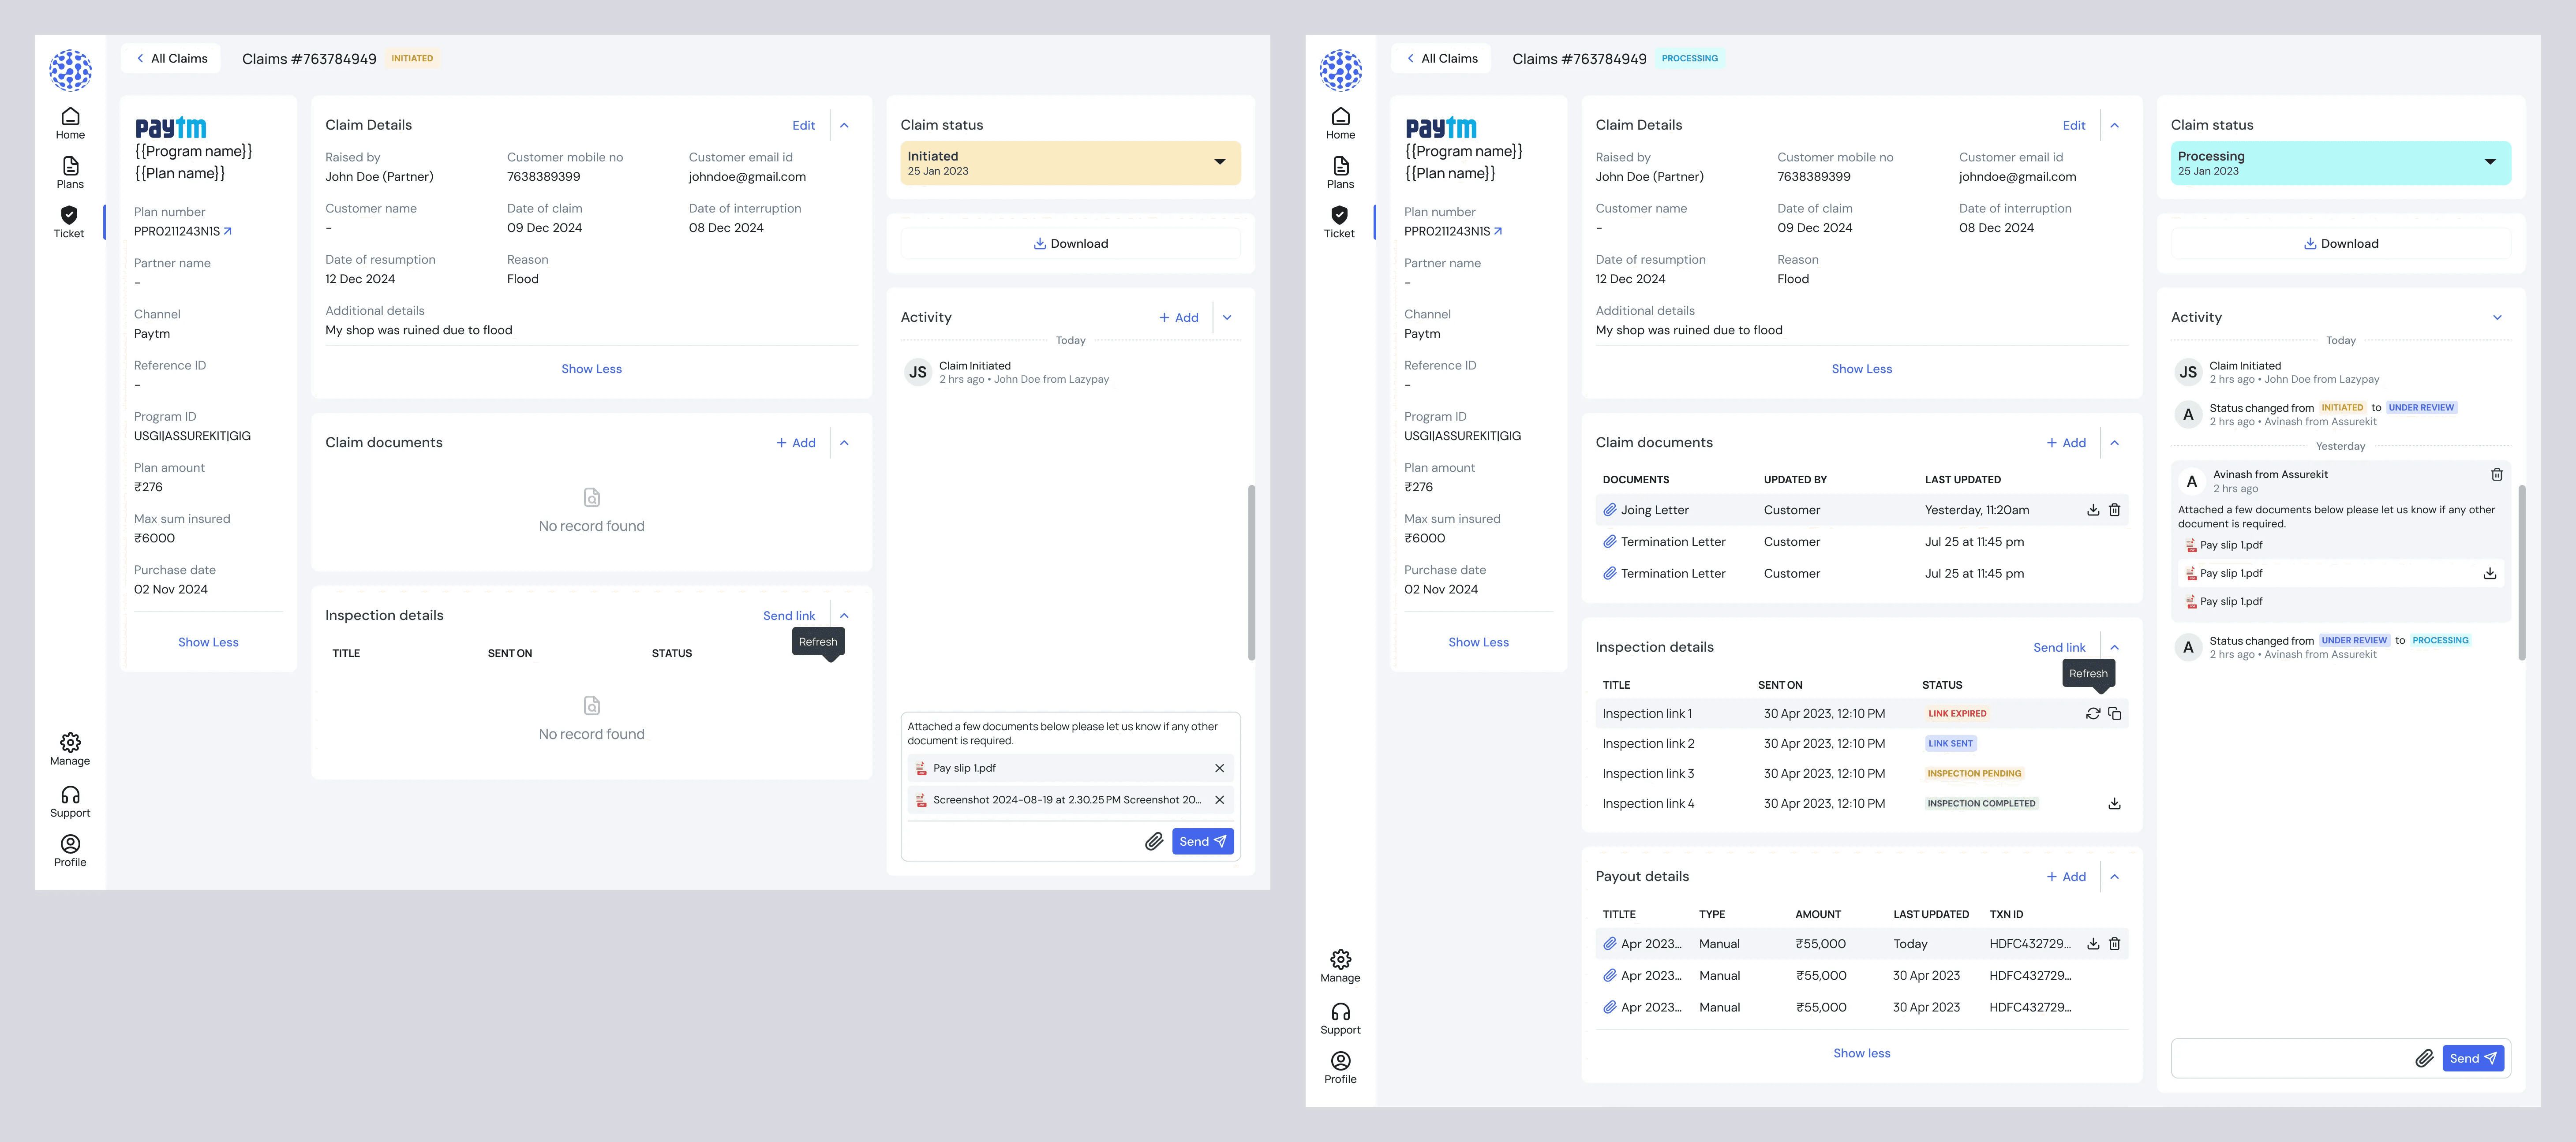Click Download under Claim status in Initiated screen
The width and height of the screenshot is (2576, 1142).
1070,244
